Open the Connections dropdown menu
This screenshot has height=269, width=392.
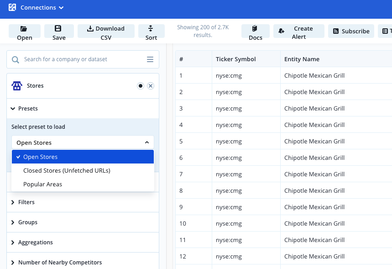[x=42, y=7]
